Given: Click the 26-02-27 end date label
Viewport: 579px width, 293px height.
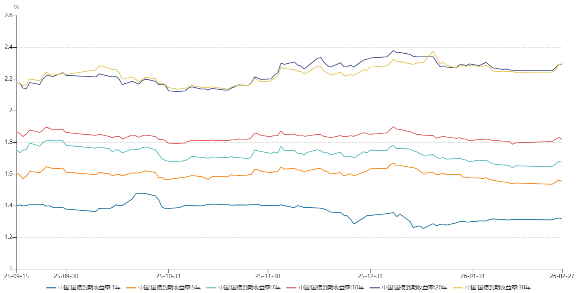Looking at the screenshot, I should pyautogui.click(x=562, y=276).
